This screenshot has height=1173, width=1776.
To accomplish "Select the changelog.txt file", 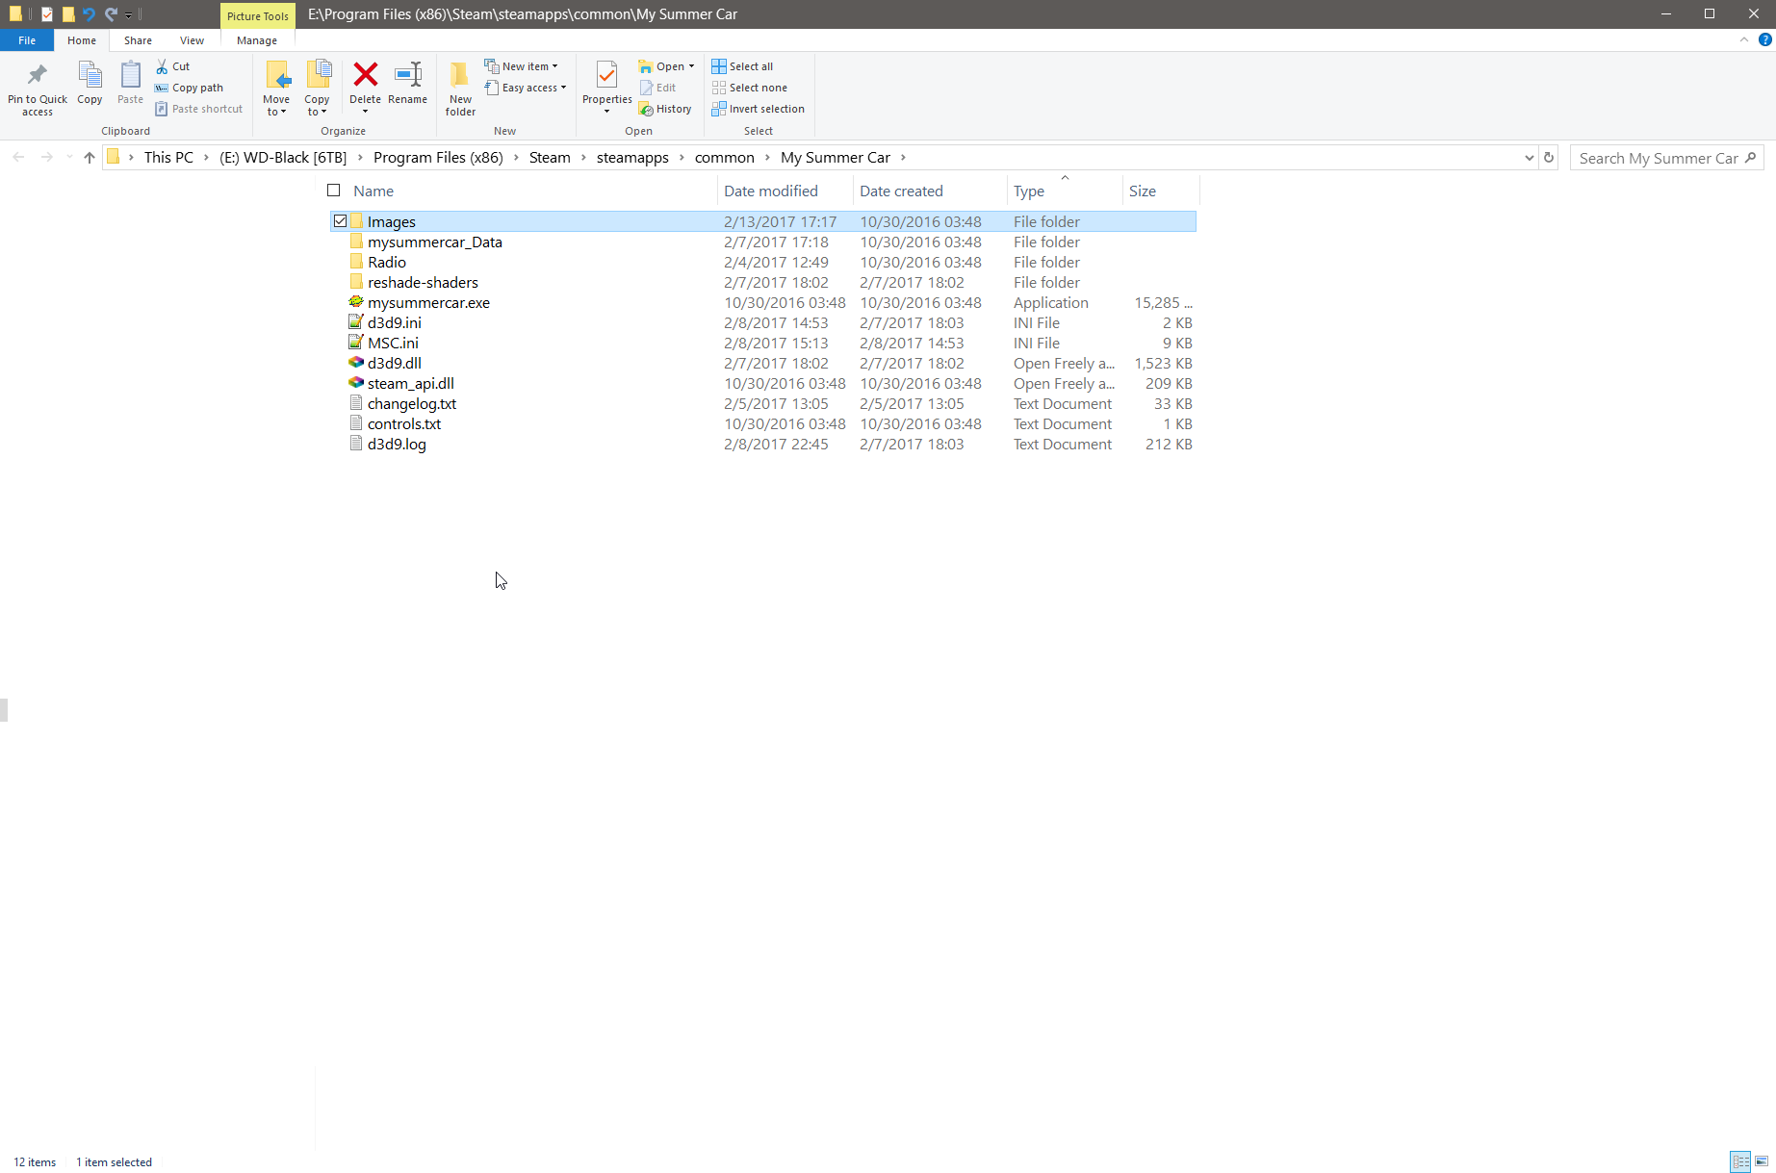I will pos(412,403).
